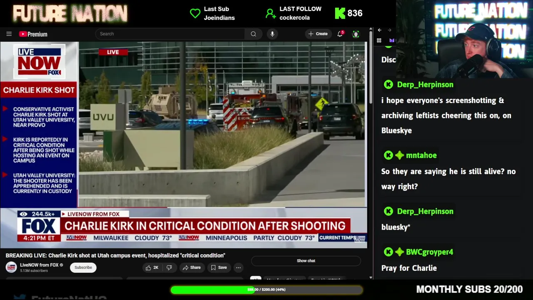Click the "MONTHLY SUBS 20/200" text

[x=469, y=289]
